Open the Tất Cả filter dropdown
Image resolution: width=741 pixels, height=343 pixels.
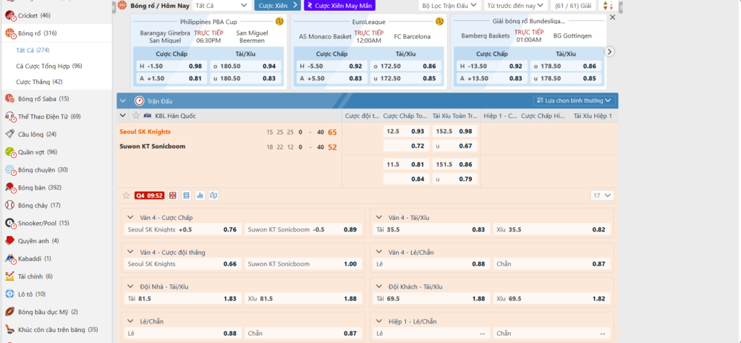(222, 6)
